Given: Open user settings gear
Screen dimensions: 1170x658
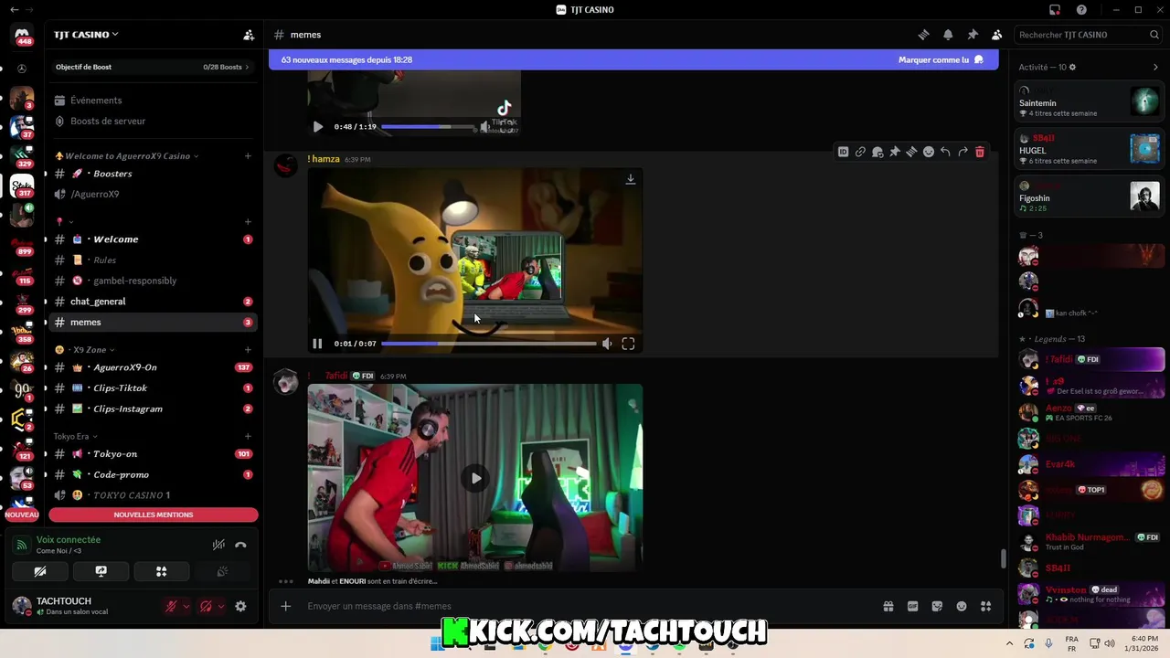Looking at the screenshot, I should coord(240,606).
